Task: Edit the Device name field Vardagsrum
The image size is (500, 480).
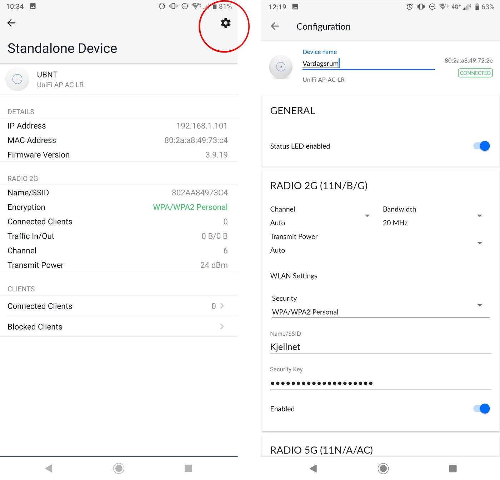Action: [368, 64]
